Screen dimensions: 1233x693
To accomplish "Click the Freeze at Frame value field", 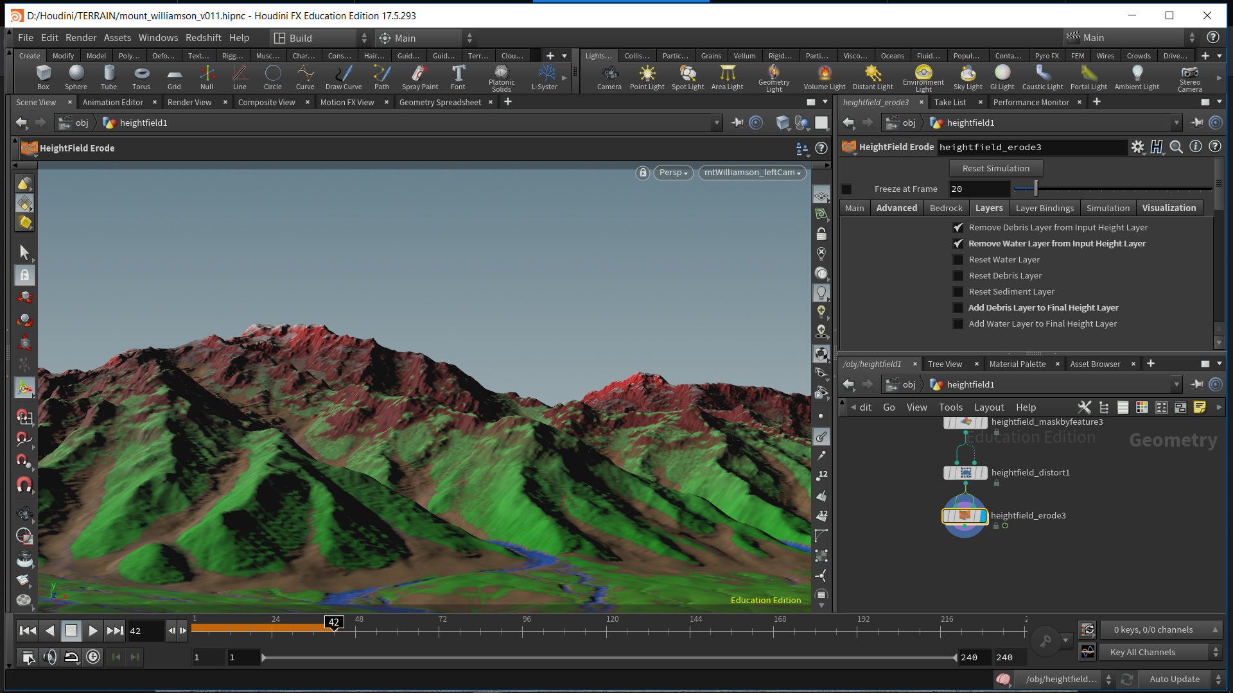I will tap(979, 189).
